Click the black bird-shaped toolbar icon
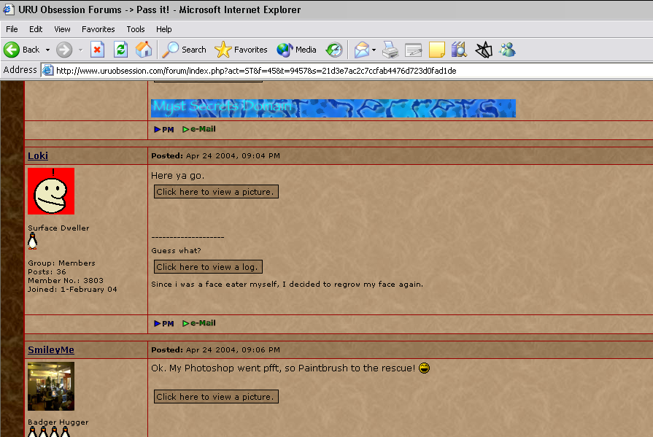 (484, 50)
